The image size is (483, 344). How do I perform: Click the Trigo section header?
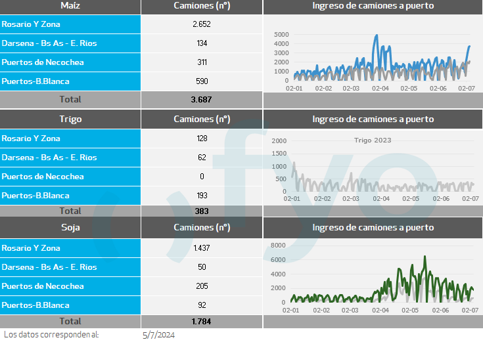click(x=70, y=119)
